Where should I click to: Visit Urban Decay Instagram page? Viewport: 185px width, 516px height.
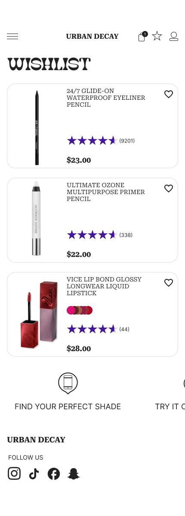click(14, 473)
